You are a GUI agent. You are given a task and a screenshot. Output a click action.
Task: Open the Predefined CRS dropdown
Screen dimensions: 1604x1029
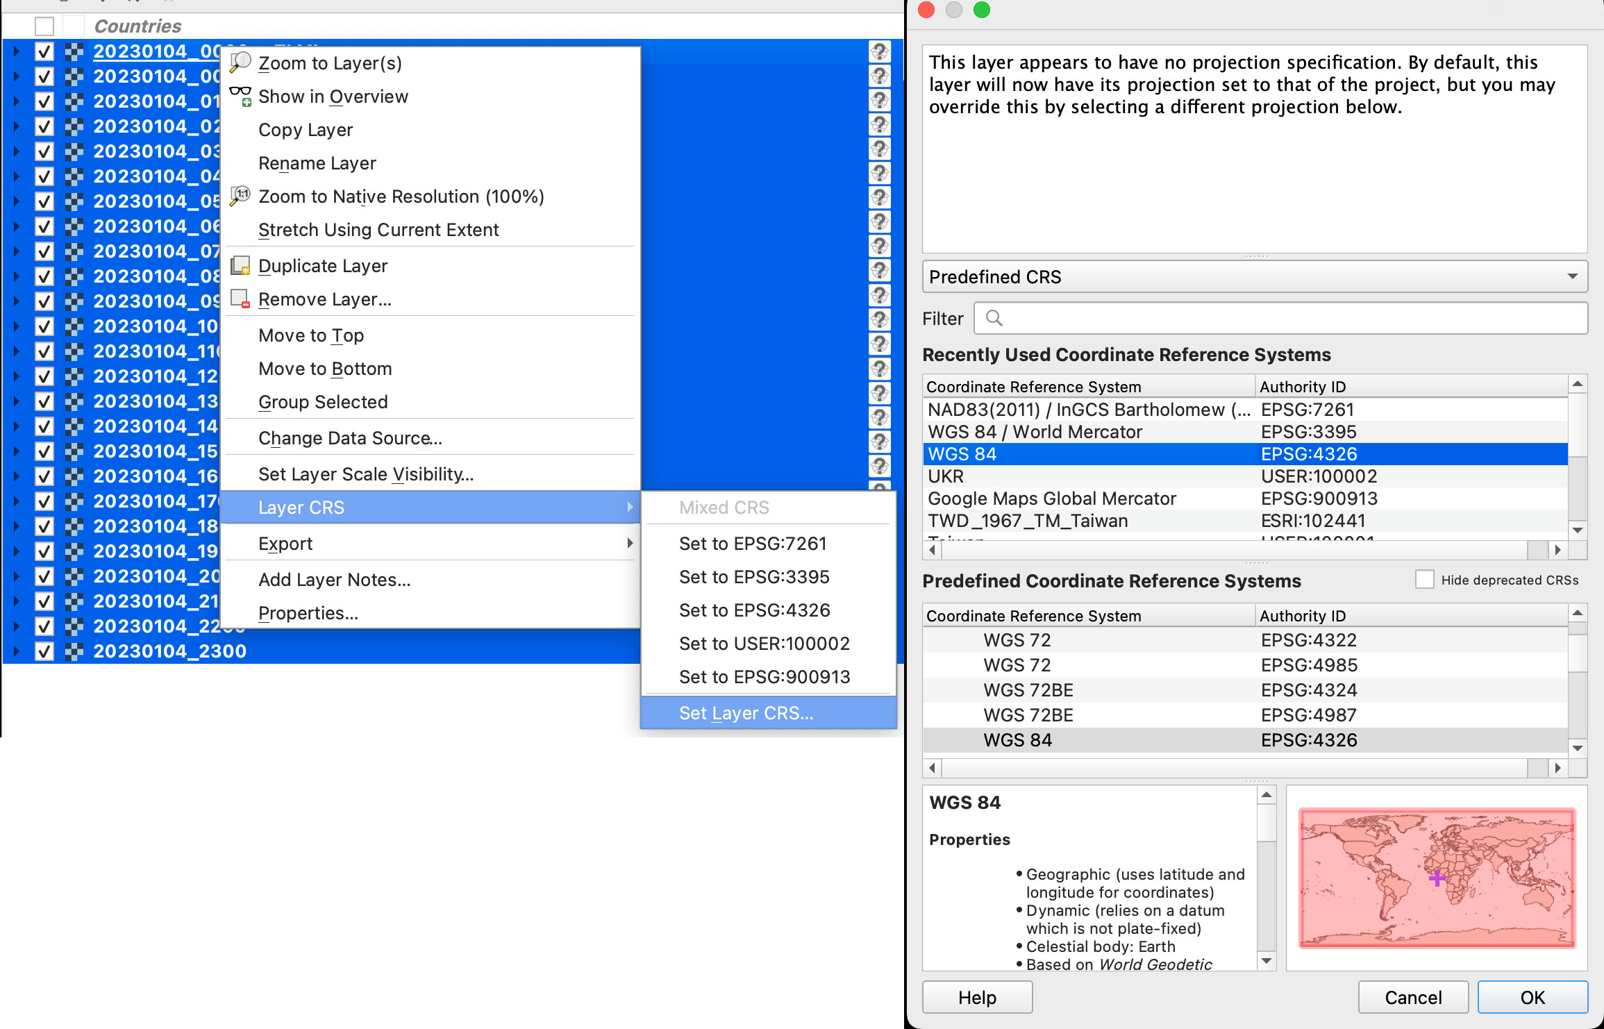tap(1254, 276)
